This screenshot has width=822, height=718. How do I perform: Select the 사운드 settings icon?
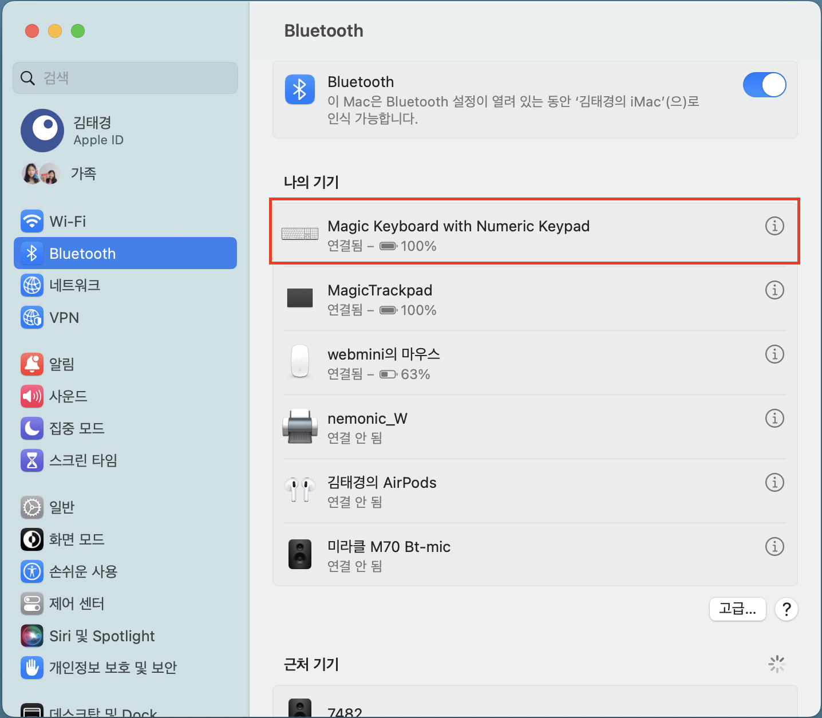[68, 396]
